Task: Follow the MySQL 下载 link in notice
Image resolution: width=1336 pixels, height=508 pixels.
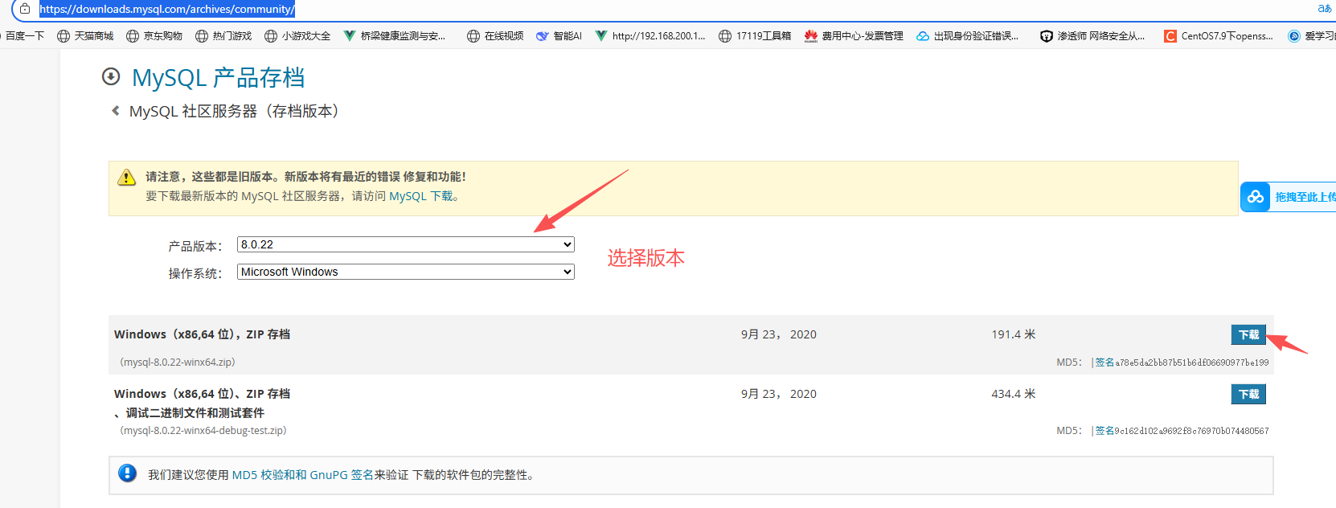Action: (x=420, y=196)
